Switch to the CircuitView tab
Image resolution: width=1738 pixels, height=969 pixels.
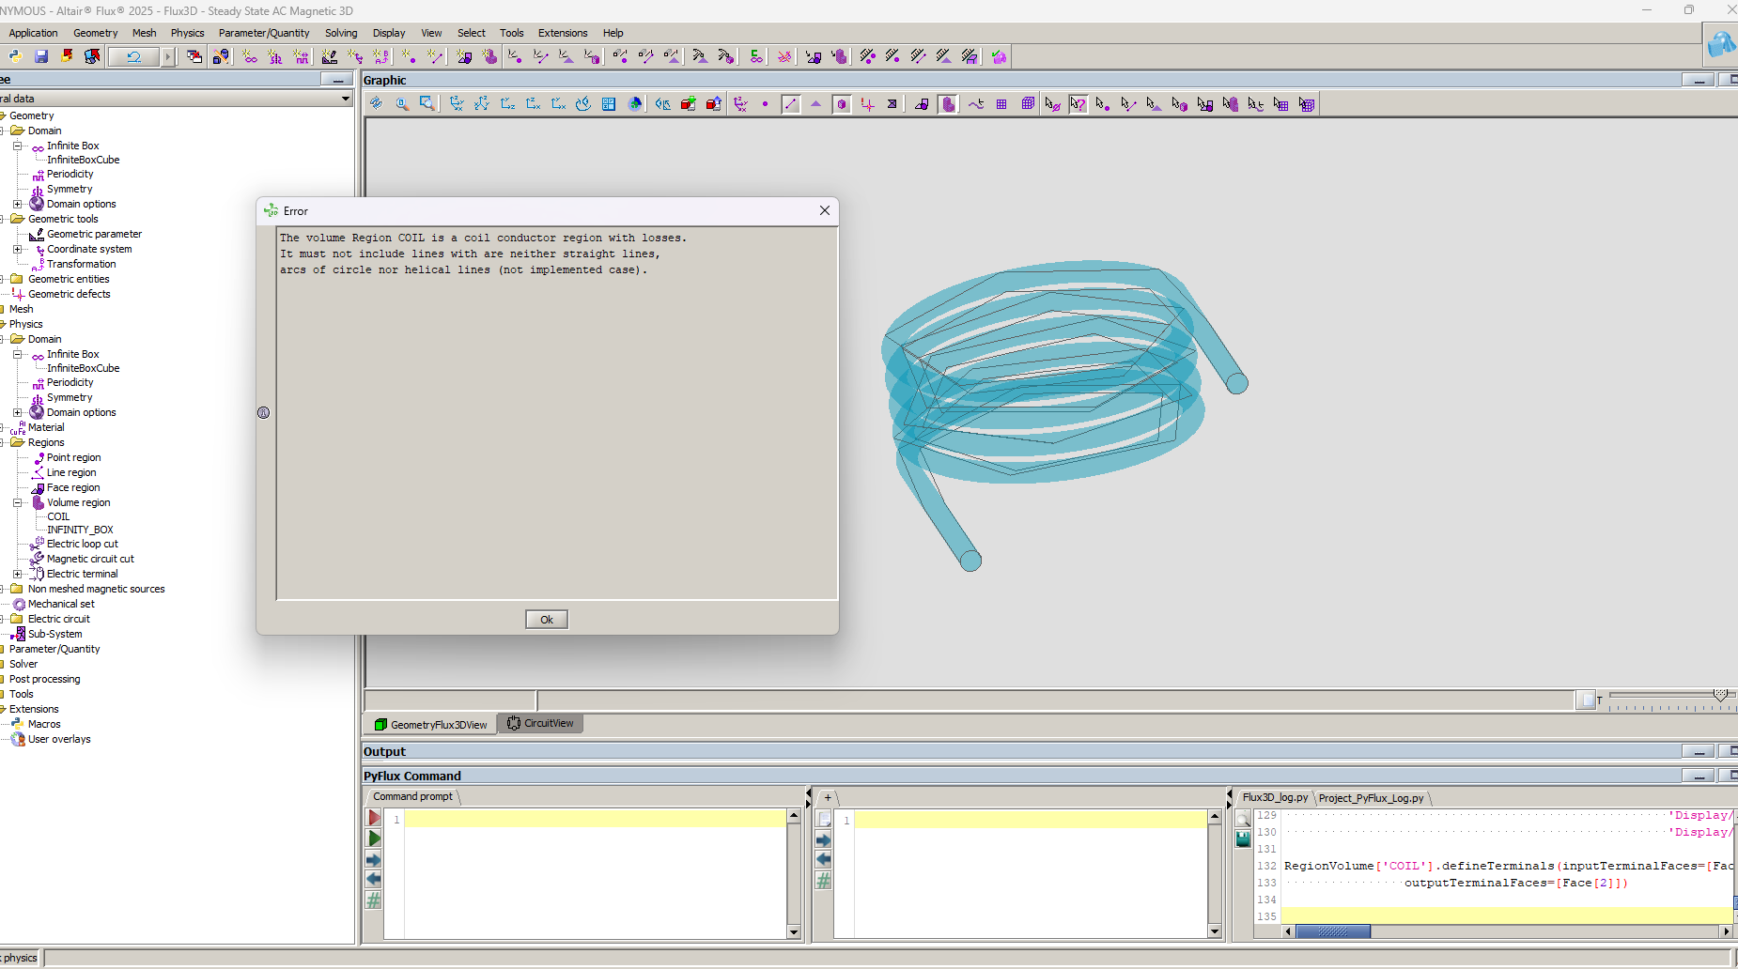[541, 723]
